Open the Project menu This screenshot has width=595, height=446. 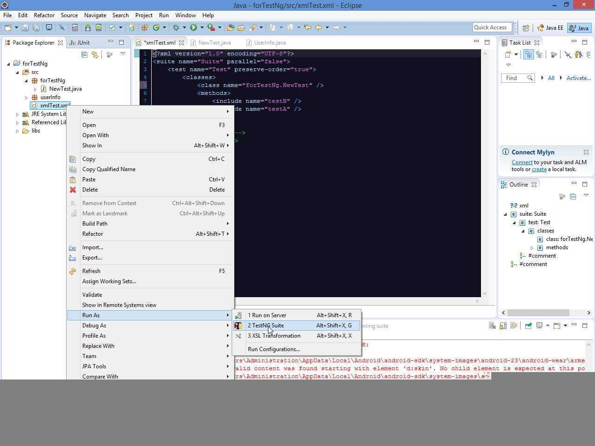click(144, 15)
